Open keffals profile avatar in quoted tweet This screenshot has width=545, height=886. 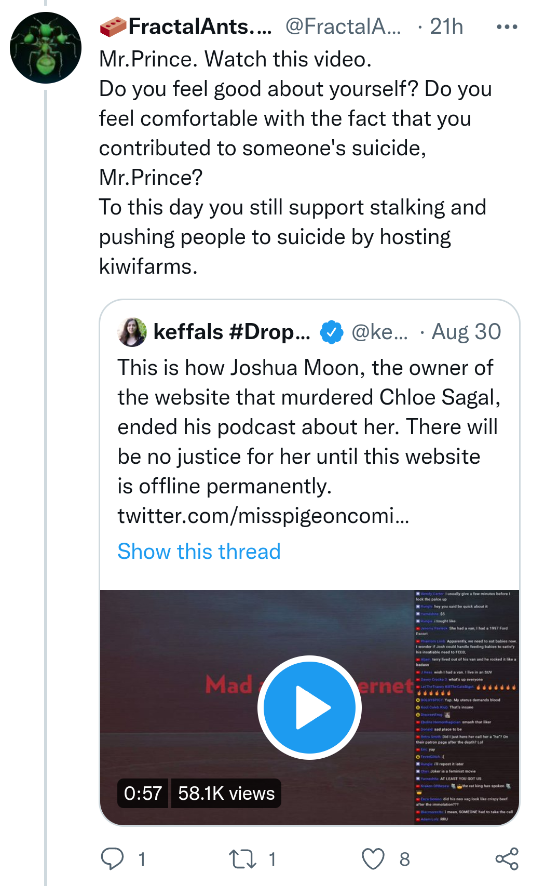pyautogui.click(x=132, y=332)
